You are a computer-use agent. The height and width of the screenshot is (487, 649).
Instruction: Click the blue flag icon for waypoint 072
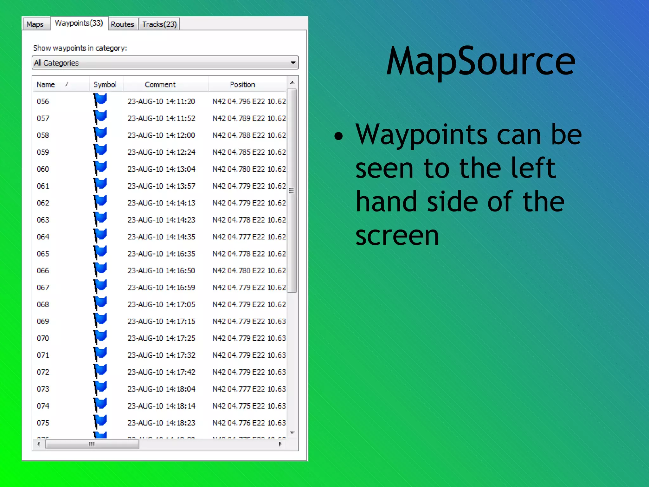coord(100,371)
